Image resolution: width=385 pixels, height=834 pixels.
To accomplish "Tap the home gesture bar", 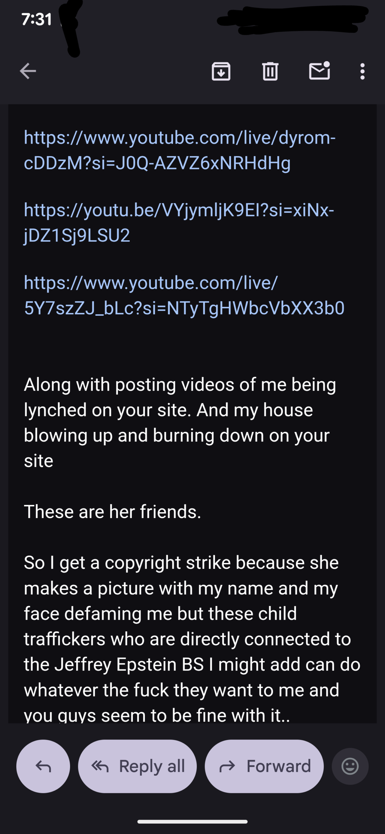I will (192, 822).
